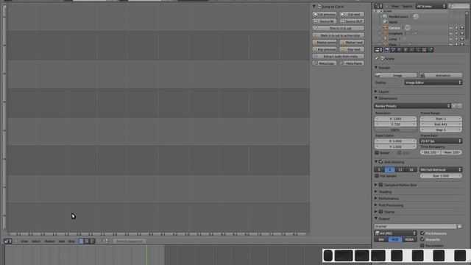This screenshot has width=471, height=265.
Task: Select Lamp object in the outliner
Action: 392,39
